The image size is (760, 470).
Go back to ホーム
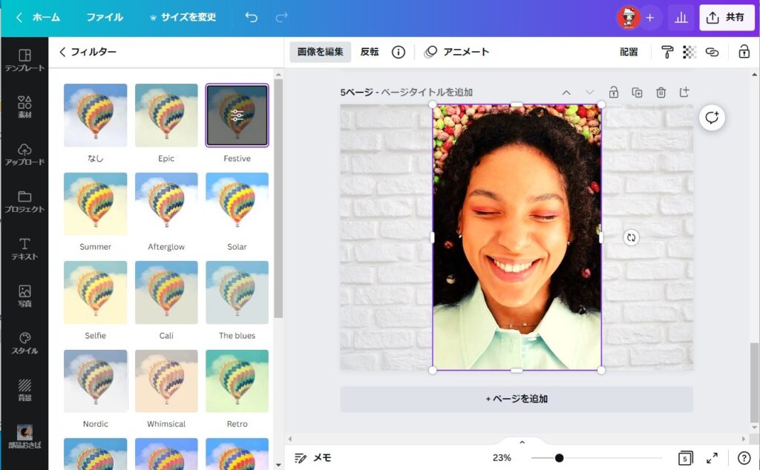(39, 18)
